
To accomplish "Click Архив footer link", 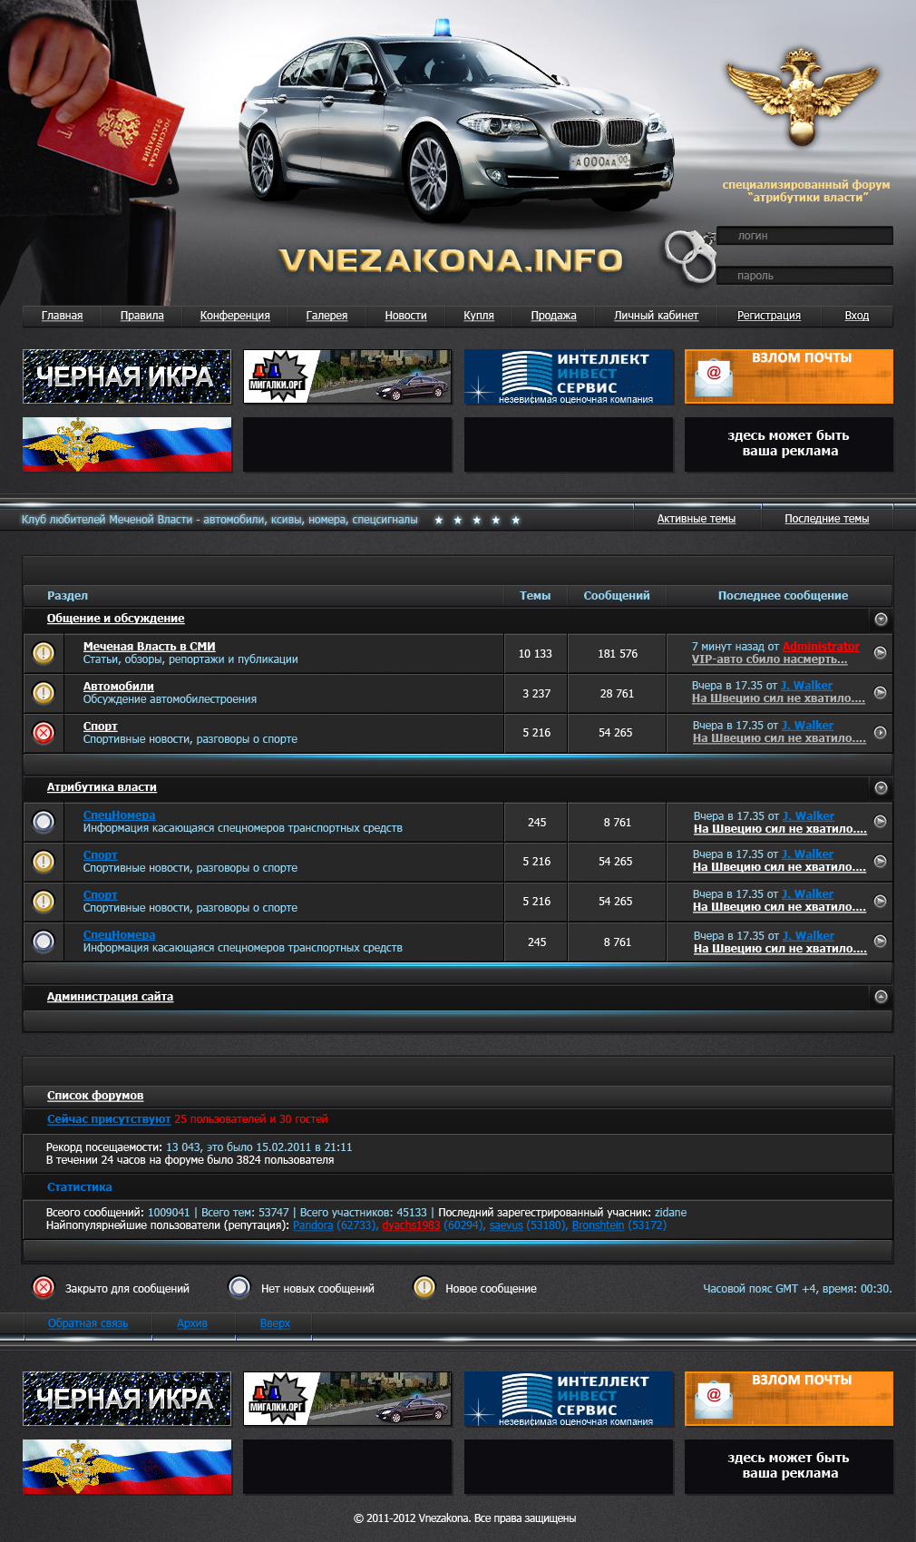I will (192, 1323).
